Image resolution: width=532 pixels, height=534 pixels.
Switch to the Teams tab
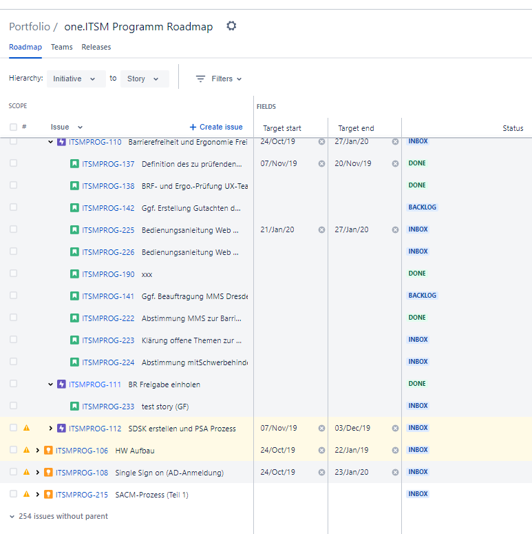(61, 47)
